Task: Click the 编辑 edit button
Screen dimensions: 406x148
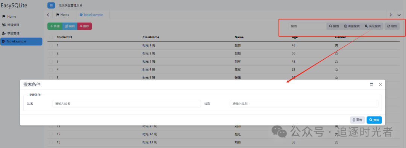Action: (x=70, y=26)
